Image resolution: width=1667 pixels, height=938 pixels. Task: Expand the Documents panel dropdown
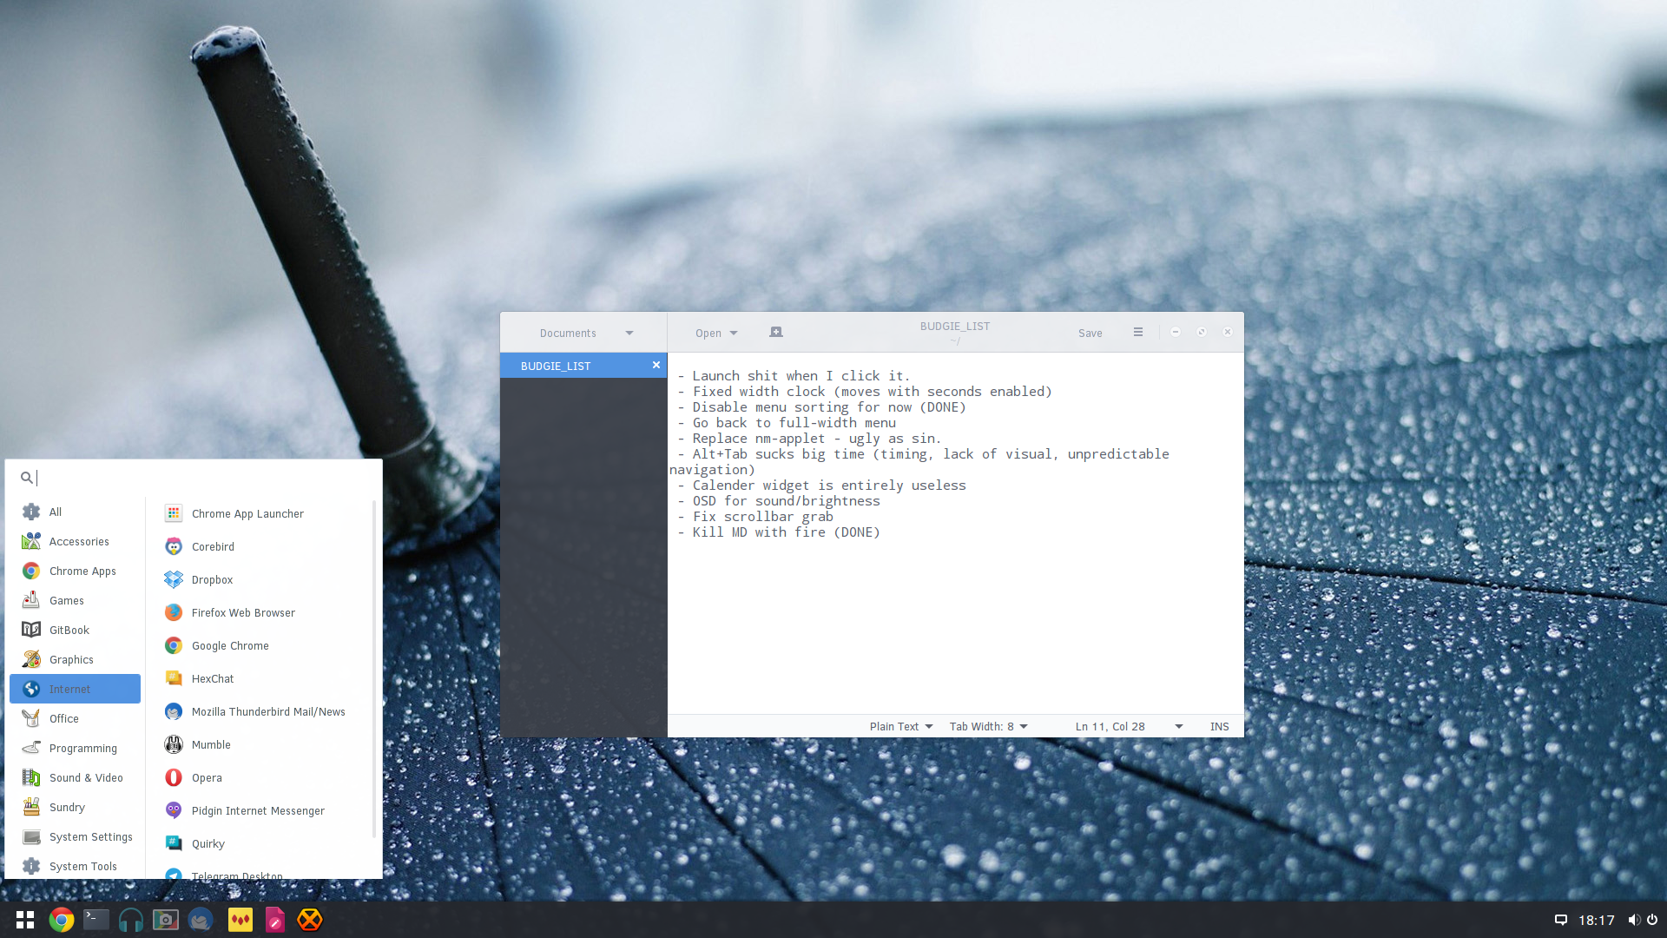click(586, 333)
